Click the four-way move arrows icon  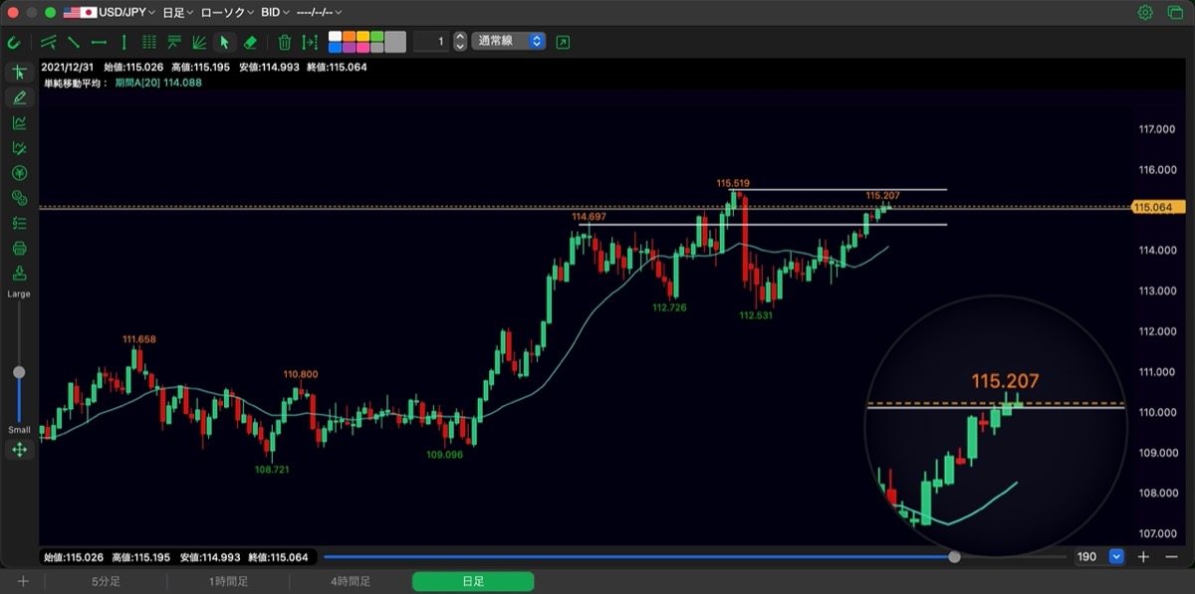(19, 450)
